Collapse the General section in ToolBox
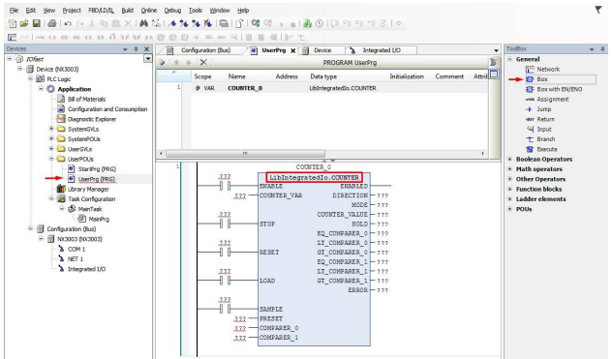Viewport: 612px width, 359px height. (x=509, y=59)
